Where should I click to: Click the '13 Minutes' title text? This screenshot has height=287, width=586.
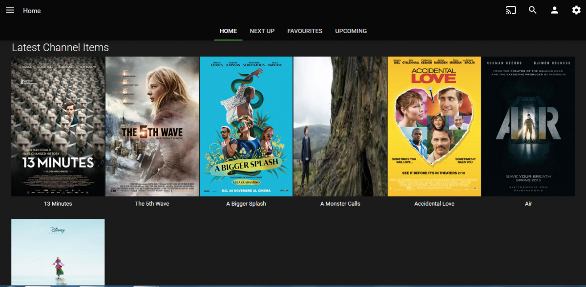(x=58, y=204)
